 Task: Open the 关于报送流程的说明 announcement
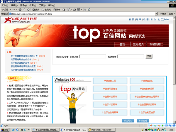tap(20, 63)
